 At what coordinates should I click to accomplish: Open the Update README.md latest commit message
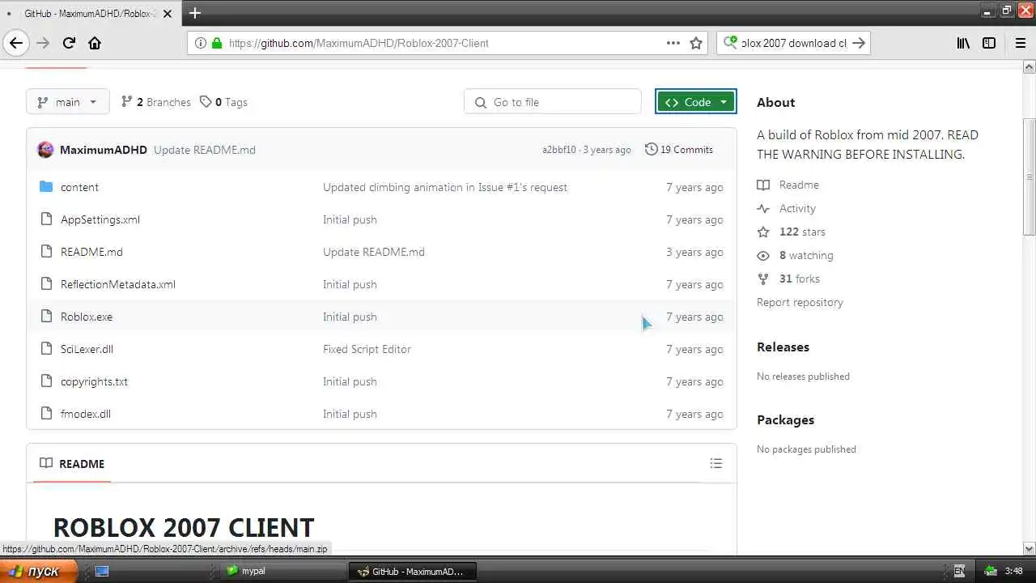click(205, 150)
